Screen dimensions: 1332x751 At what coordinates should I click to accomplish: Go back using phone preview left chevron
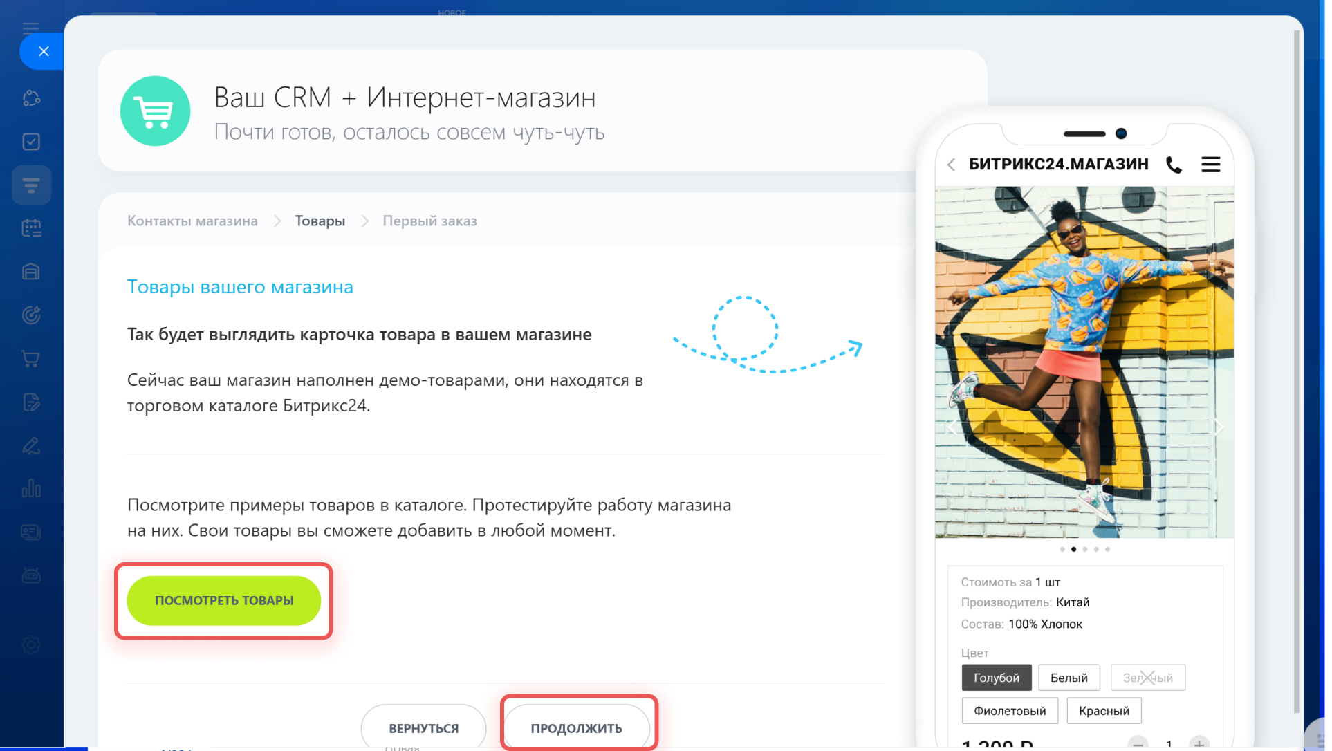coord(952,165)
